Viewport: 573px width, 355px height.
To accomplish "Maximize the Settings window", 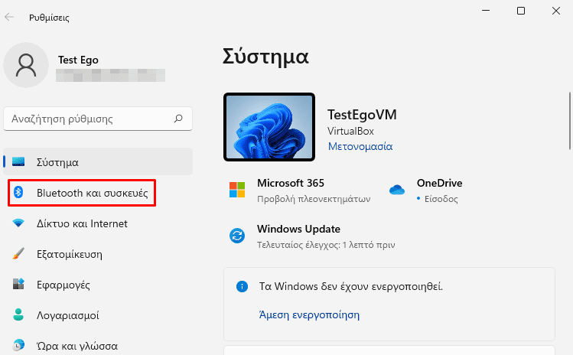I will (x=521, y=11).
